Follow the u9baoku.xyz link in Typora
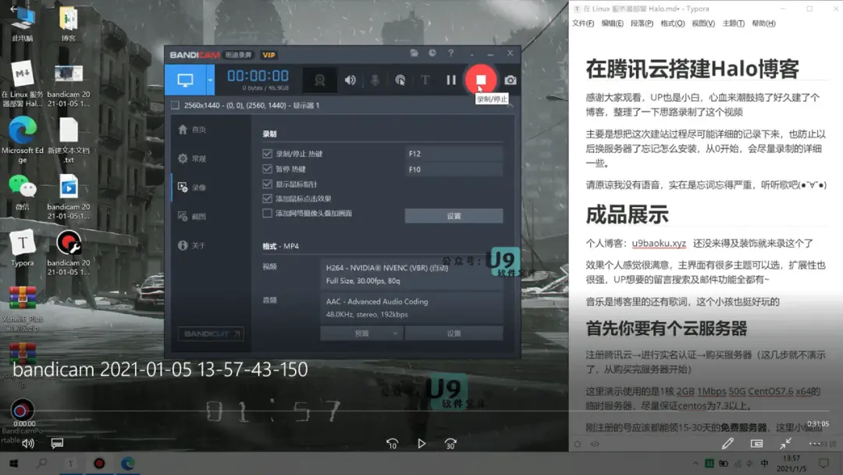Screen dimensions: 843x475 point(659,243)
